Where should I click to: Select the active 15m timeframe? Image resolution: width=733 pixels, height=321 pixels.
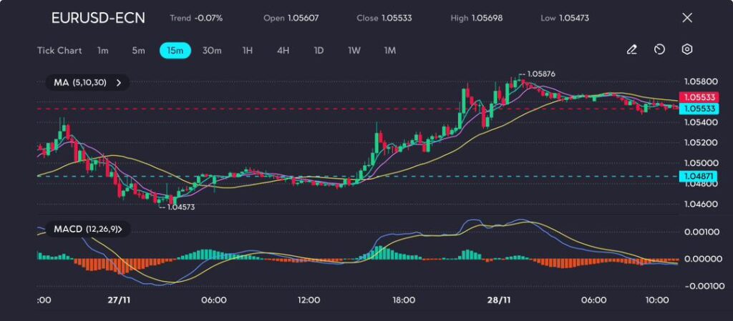coord(175,51)
